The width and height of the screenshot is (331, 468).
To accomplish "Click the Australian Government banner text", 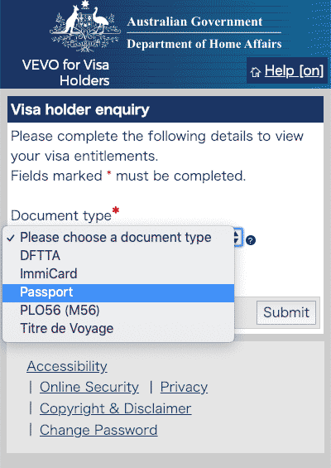I will 194,22.
